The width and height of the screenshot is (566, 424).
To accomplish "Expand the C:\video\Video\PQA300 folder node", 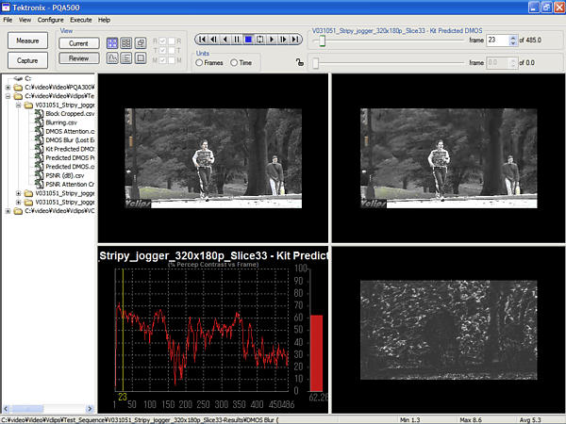I will pyautogui.click(x=8, y=88).
